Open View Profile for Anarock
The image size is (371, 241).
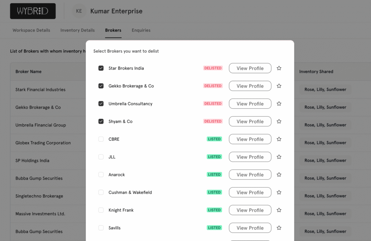click(x=250, y=175)
